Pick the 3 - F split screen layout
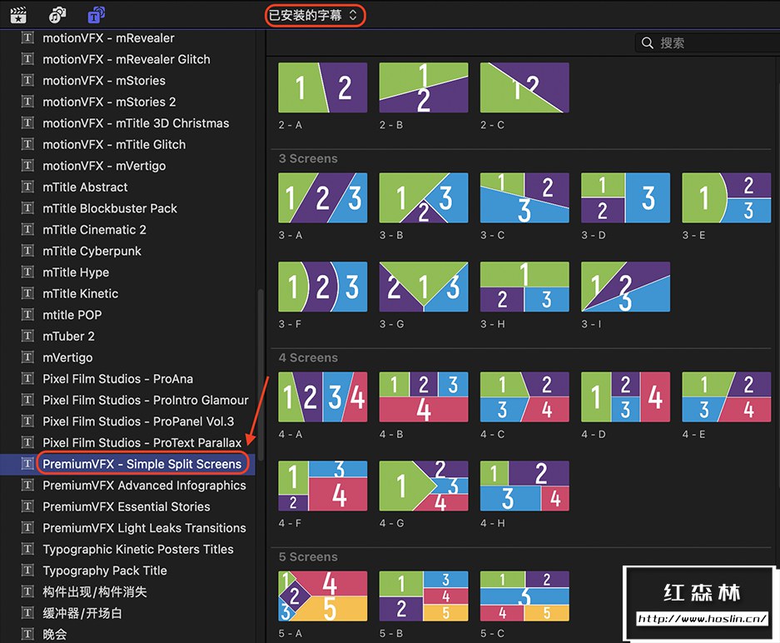The image size is (780, 643). [322, 287]
